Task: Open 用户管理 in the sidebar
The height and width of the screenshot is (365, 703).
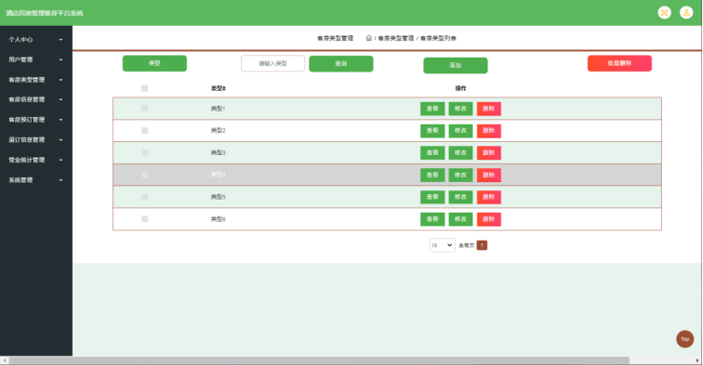Action: [x=35, y=59]
